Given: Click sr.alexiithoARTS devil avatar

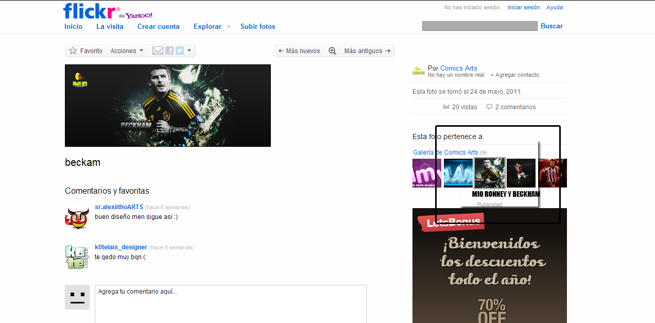Looking at the screenshot, I should [77, 218].
